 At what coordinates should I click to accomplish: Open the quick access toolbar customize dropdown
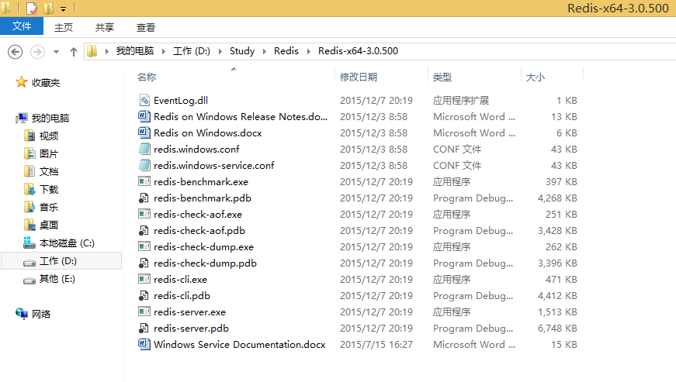pos(63,9)
